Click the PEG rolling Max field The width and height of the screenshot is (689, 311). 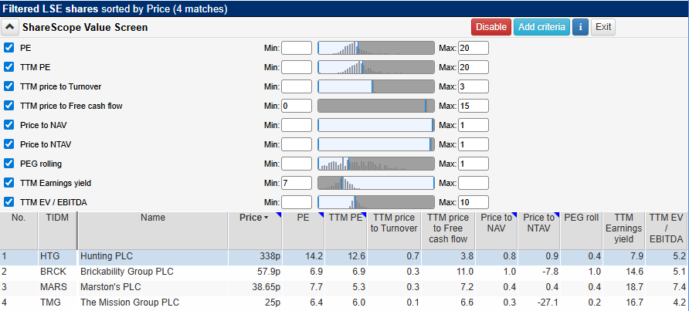pyautogui.click(x=473, y=164)
